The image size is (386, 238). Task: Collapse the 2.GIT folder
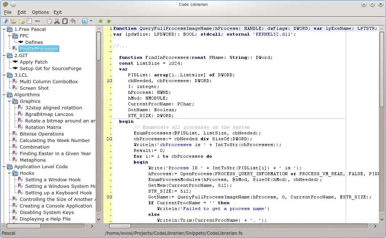pos(4,56)
